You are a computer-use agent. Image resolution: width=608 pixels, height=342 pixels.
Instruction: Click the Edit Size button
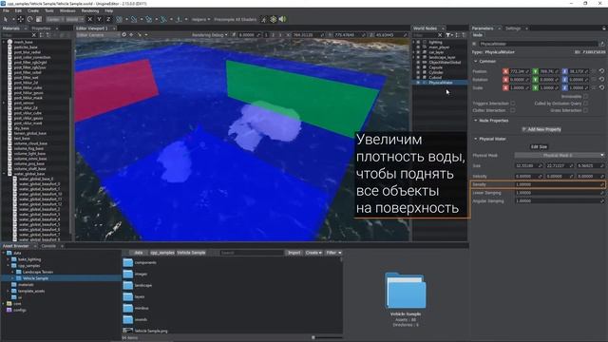coord(539,147)
